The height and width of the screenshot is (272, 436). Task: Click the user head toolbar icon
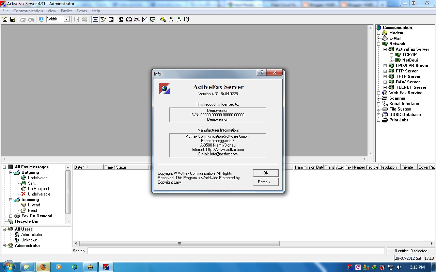click(x=121, y=19)
